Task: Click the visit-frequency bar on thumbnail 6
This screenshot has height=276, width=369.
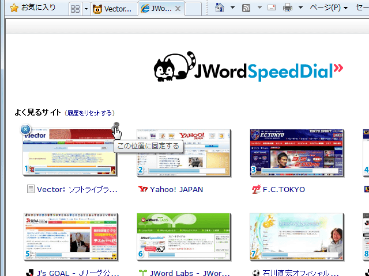Action: pyautogui.click(x=186, y=255)
